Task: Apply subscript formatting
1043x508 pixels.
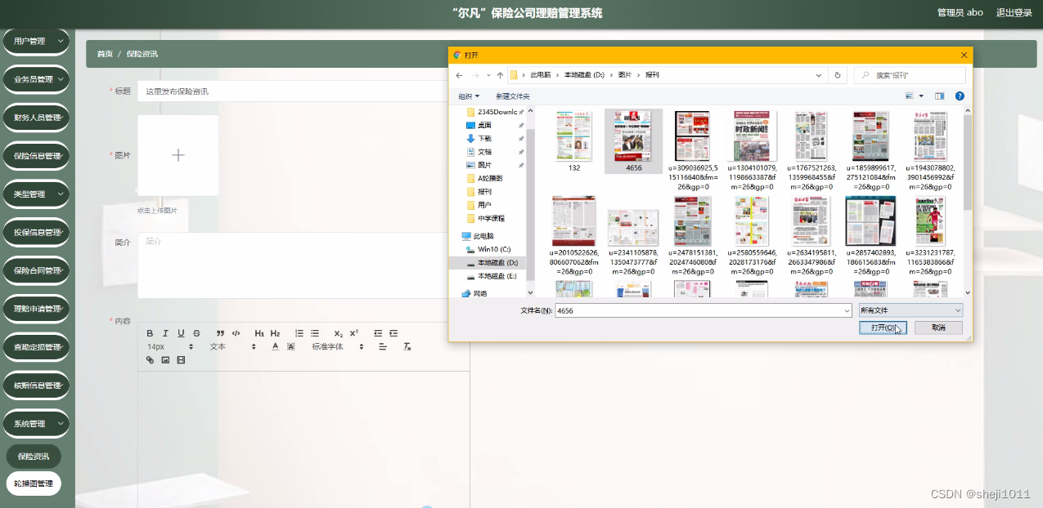Action: click(x=339, y=333)
